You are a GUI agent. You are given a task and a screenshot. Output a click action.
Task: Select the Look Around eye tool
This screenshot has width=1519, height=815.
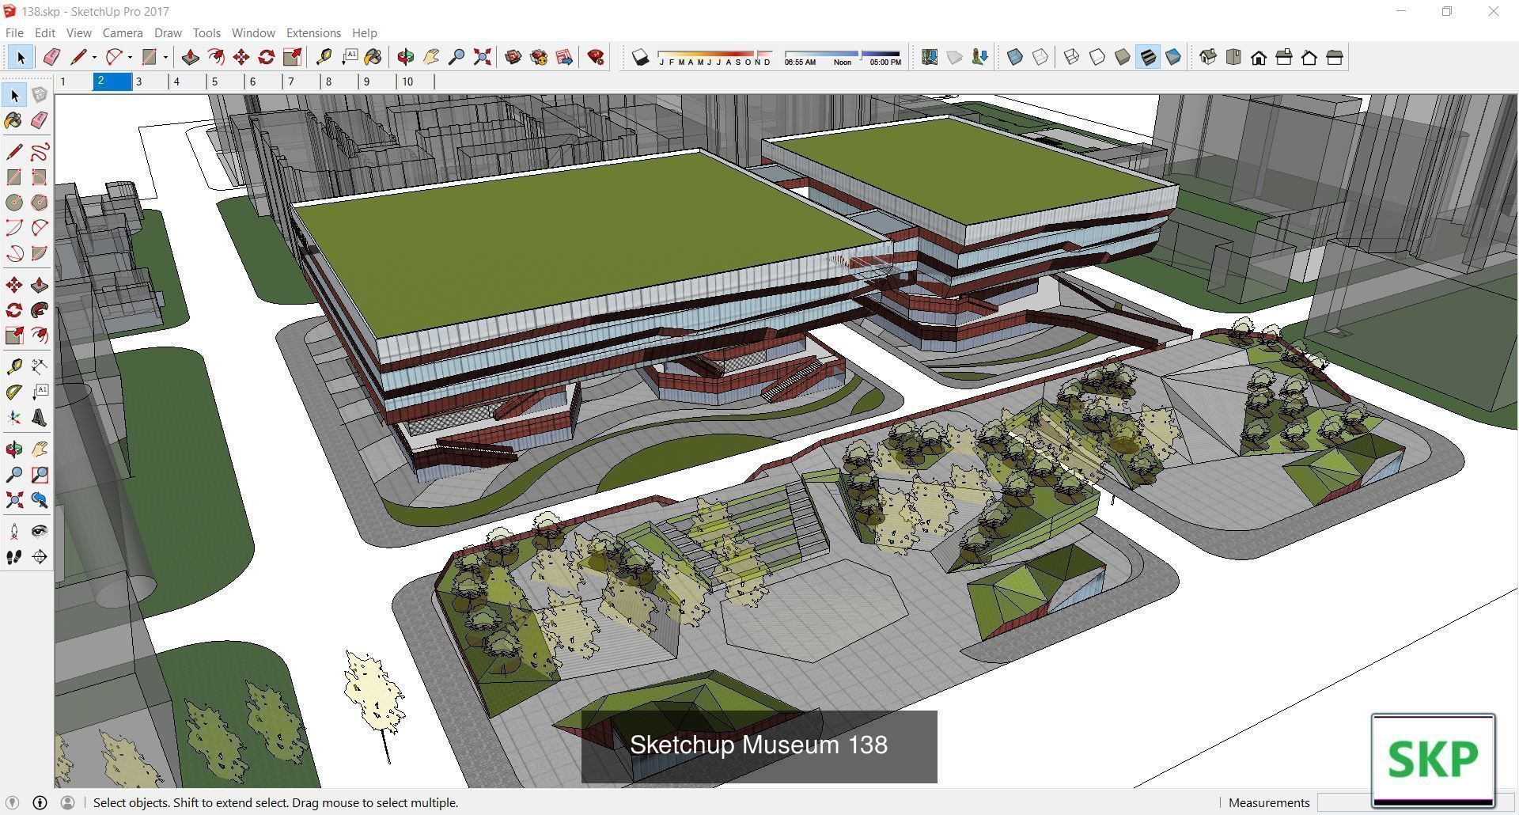pos(39,532)
